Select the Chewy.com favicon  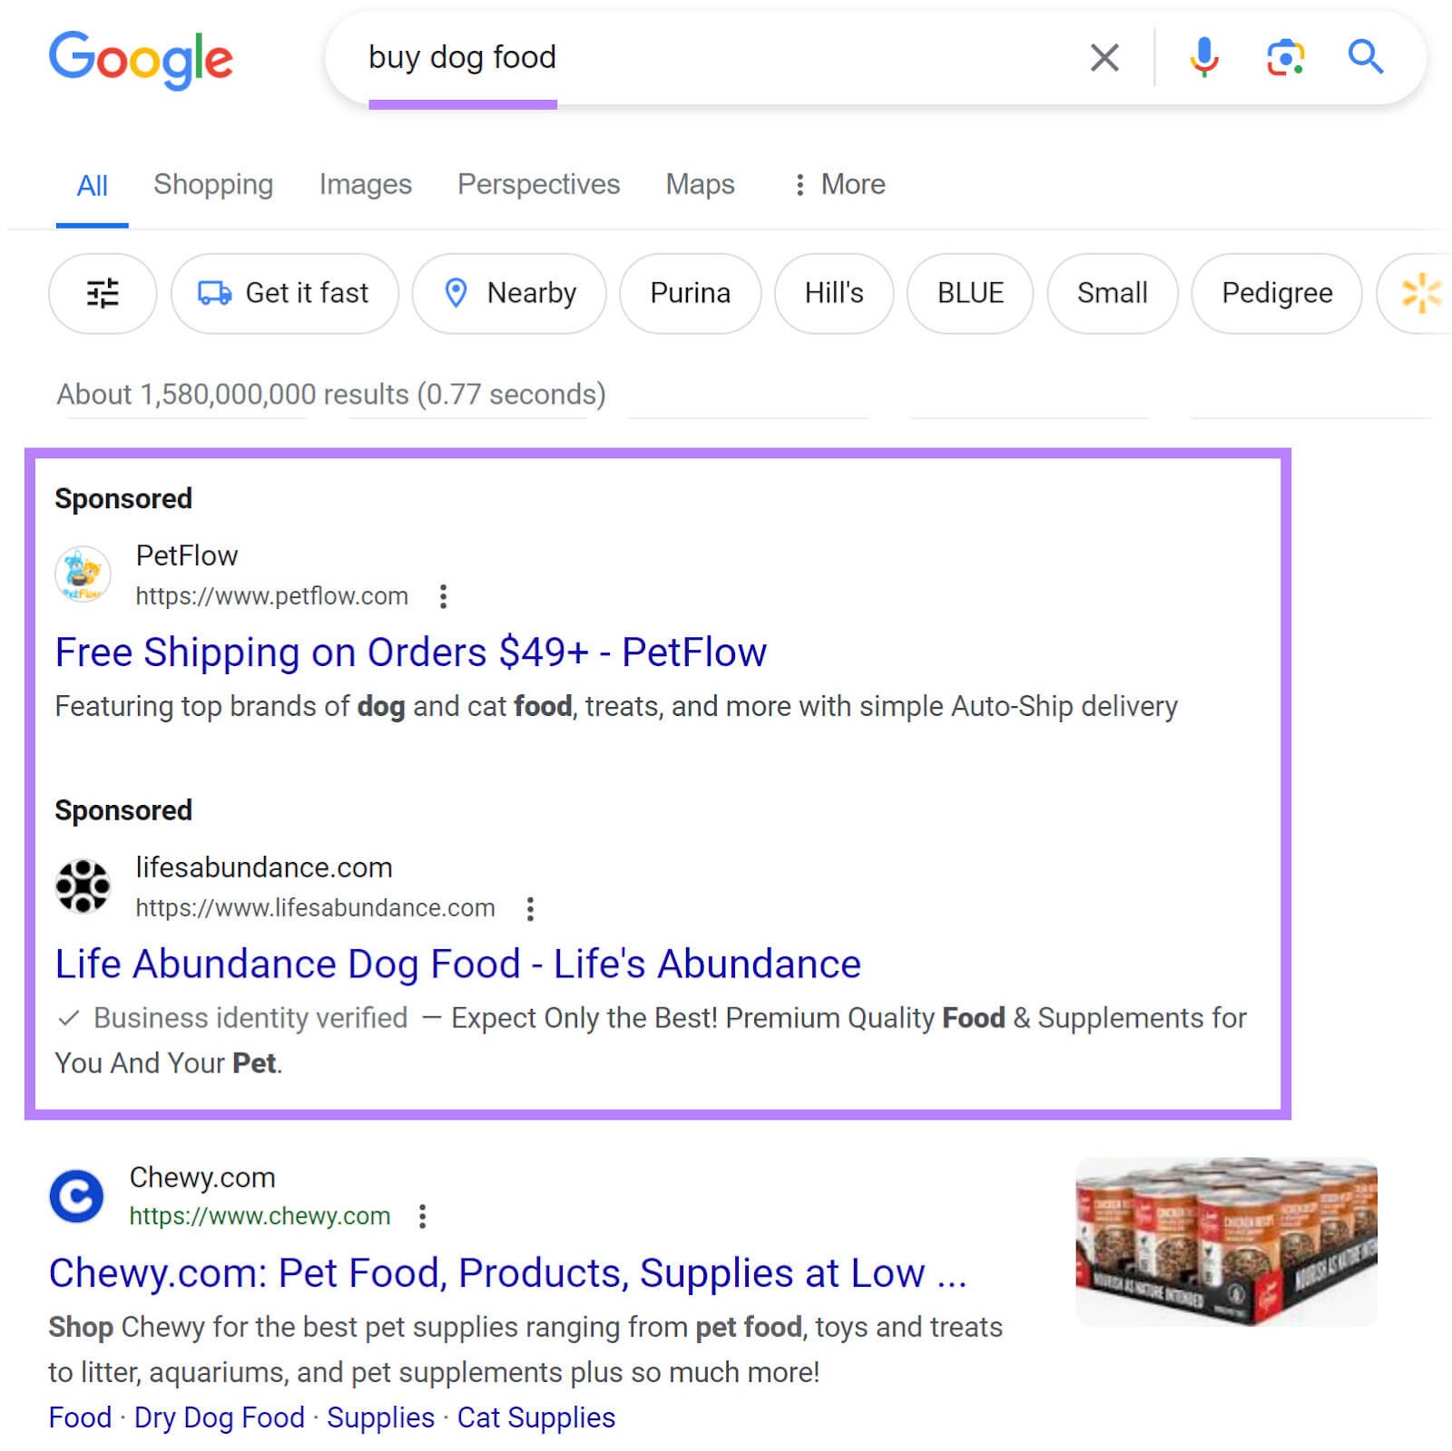(76, 1196)
